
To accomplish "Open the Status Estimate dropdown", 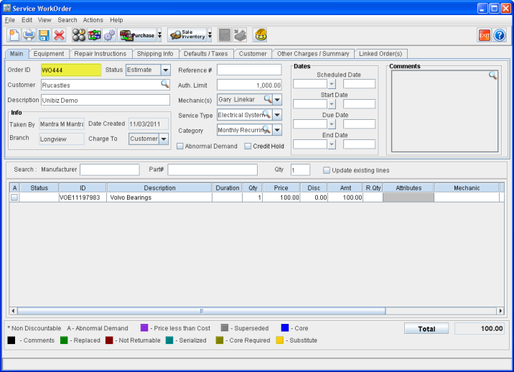I will pos(166,70).
